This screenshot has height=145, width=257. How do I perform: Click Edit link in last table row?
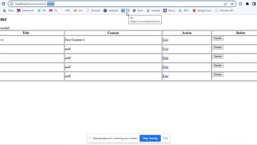tap(165, 76)
